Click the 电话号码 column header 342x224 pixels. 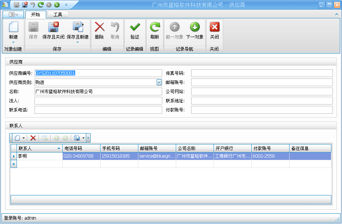coord(81,148)
